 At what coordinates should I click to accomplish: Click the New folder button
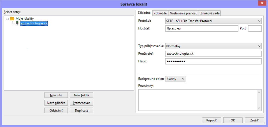coord(81,95)
